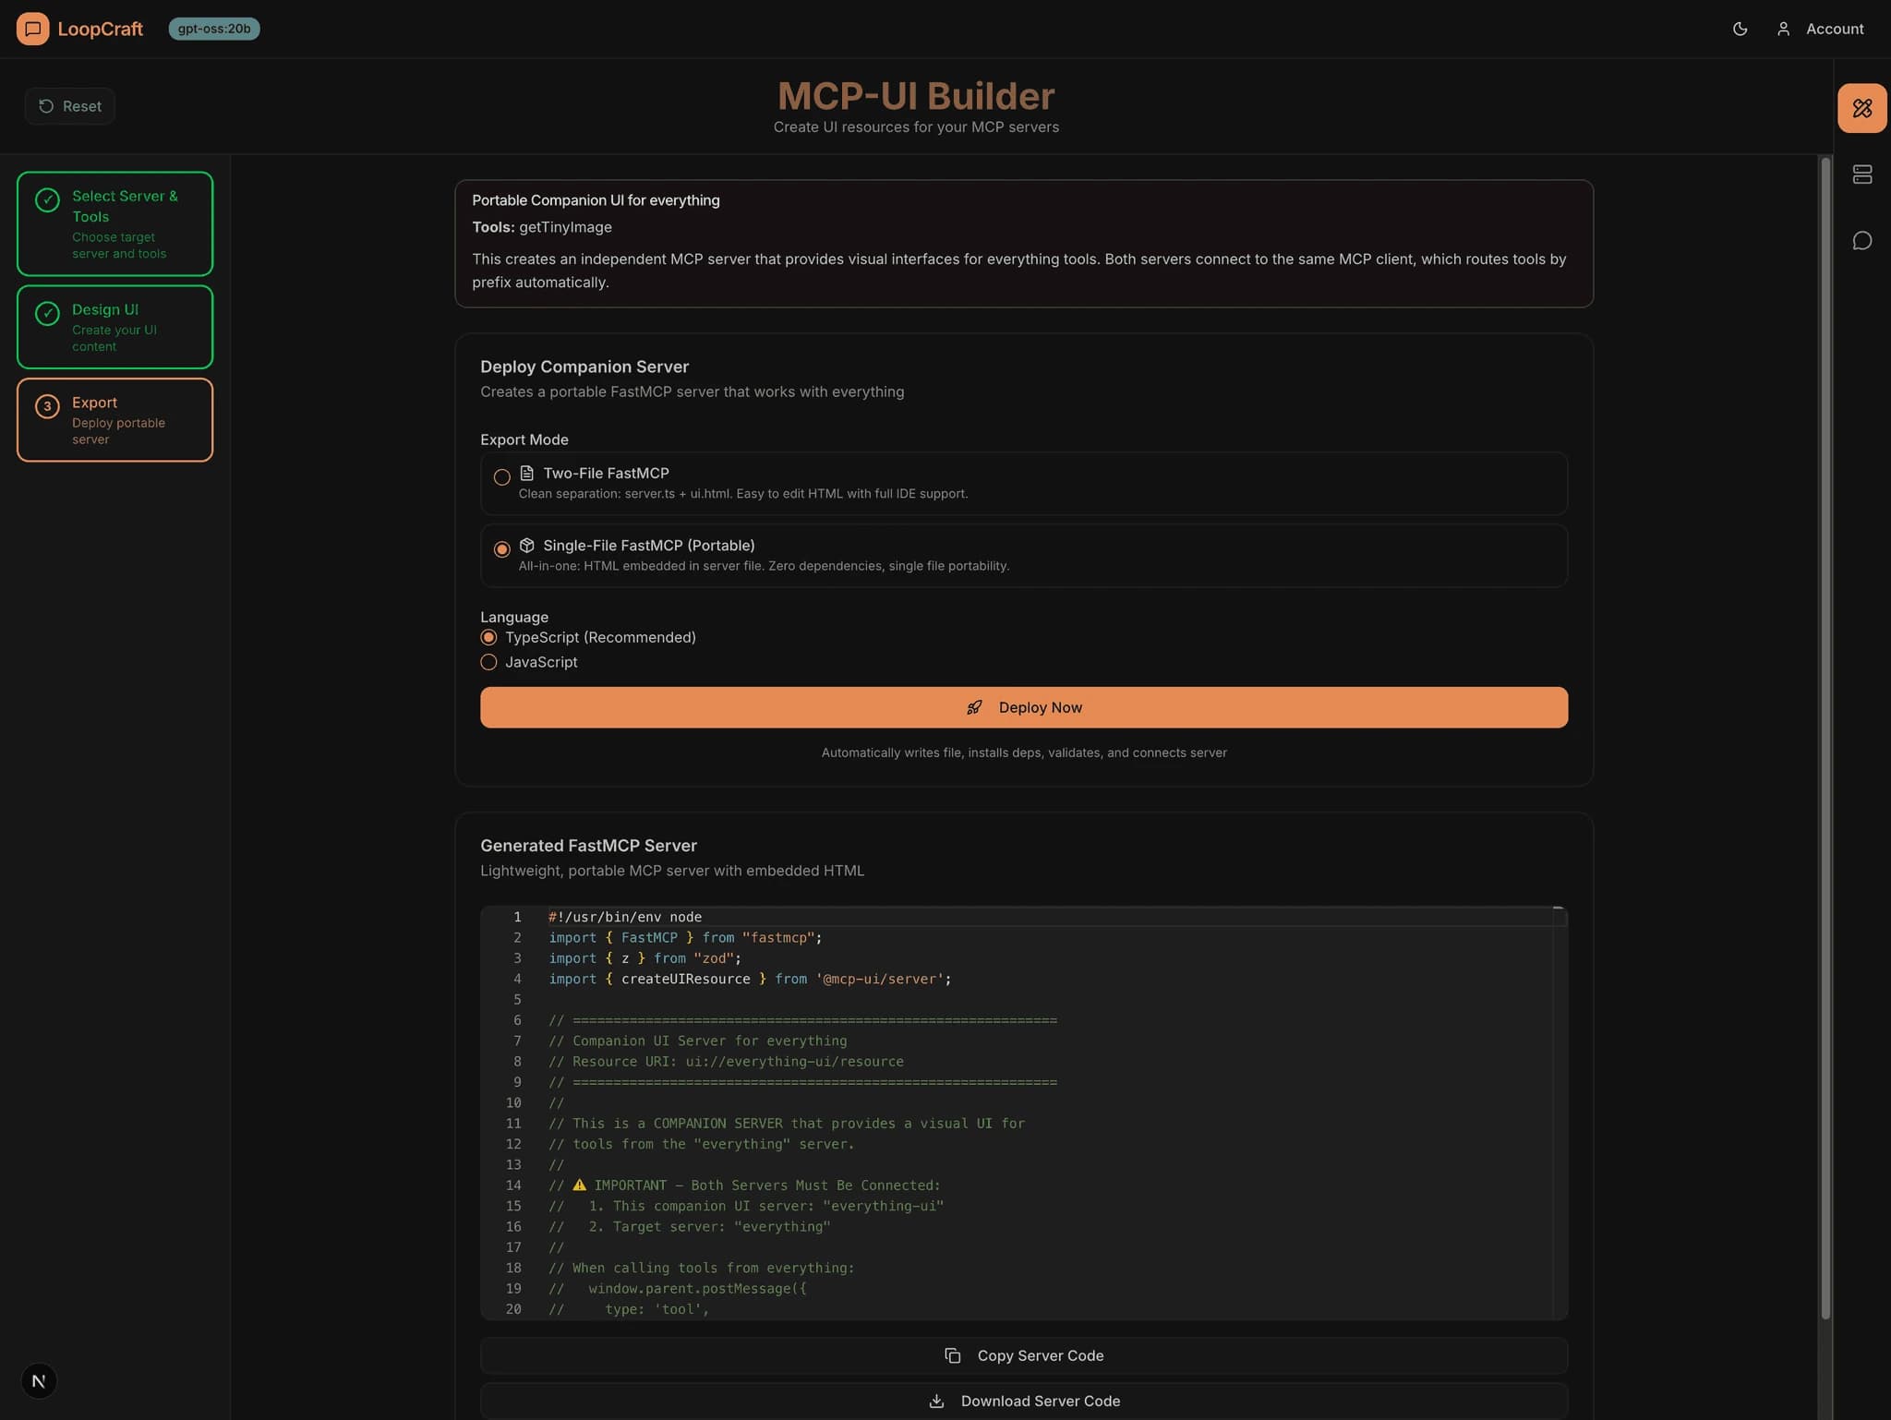Click the file icon on Two-File FastMCP
This screenshot has height=1420, width=1891.
527,473
